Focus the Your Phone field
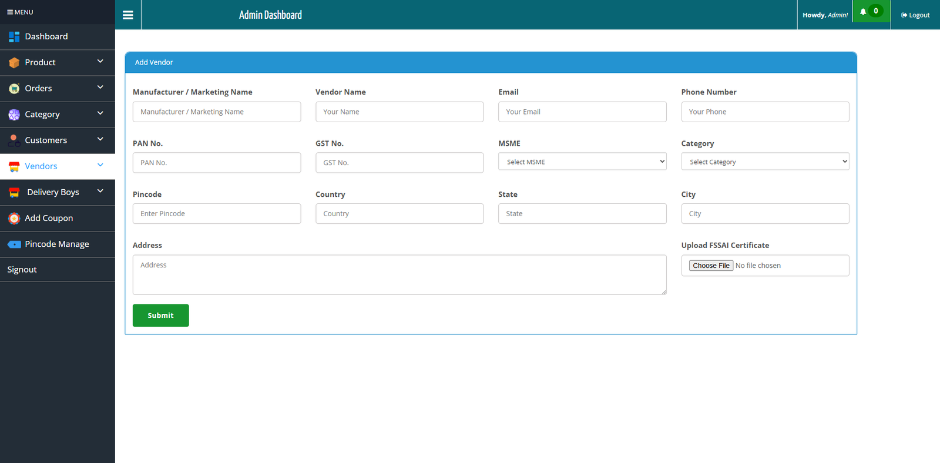This screenshot has width=940, height=463. (765, 112)
